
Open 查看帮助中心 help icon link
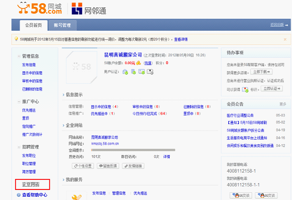pyautogui.click(x=19, y=195)
